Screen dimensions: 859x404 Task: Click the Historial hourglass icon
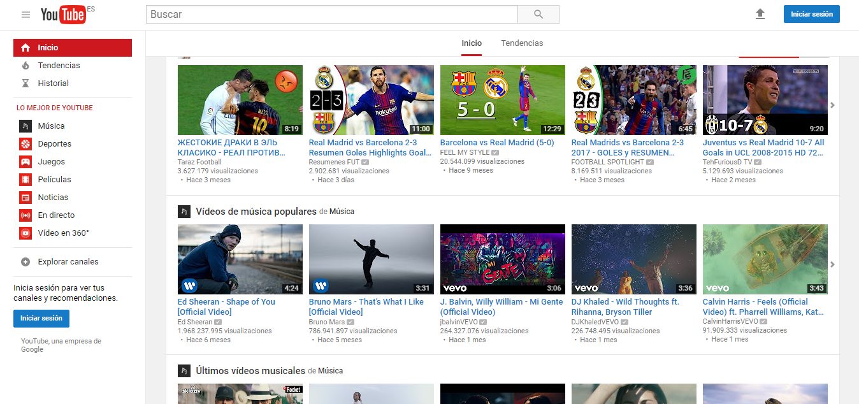click(25, 83)
